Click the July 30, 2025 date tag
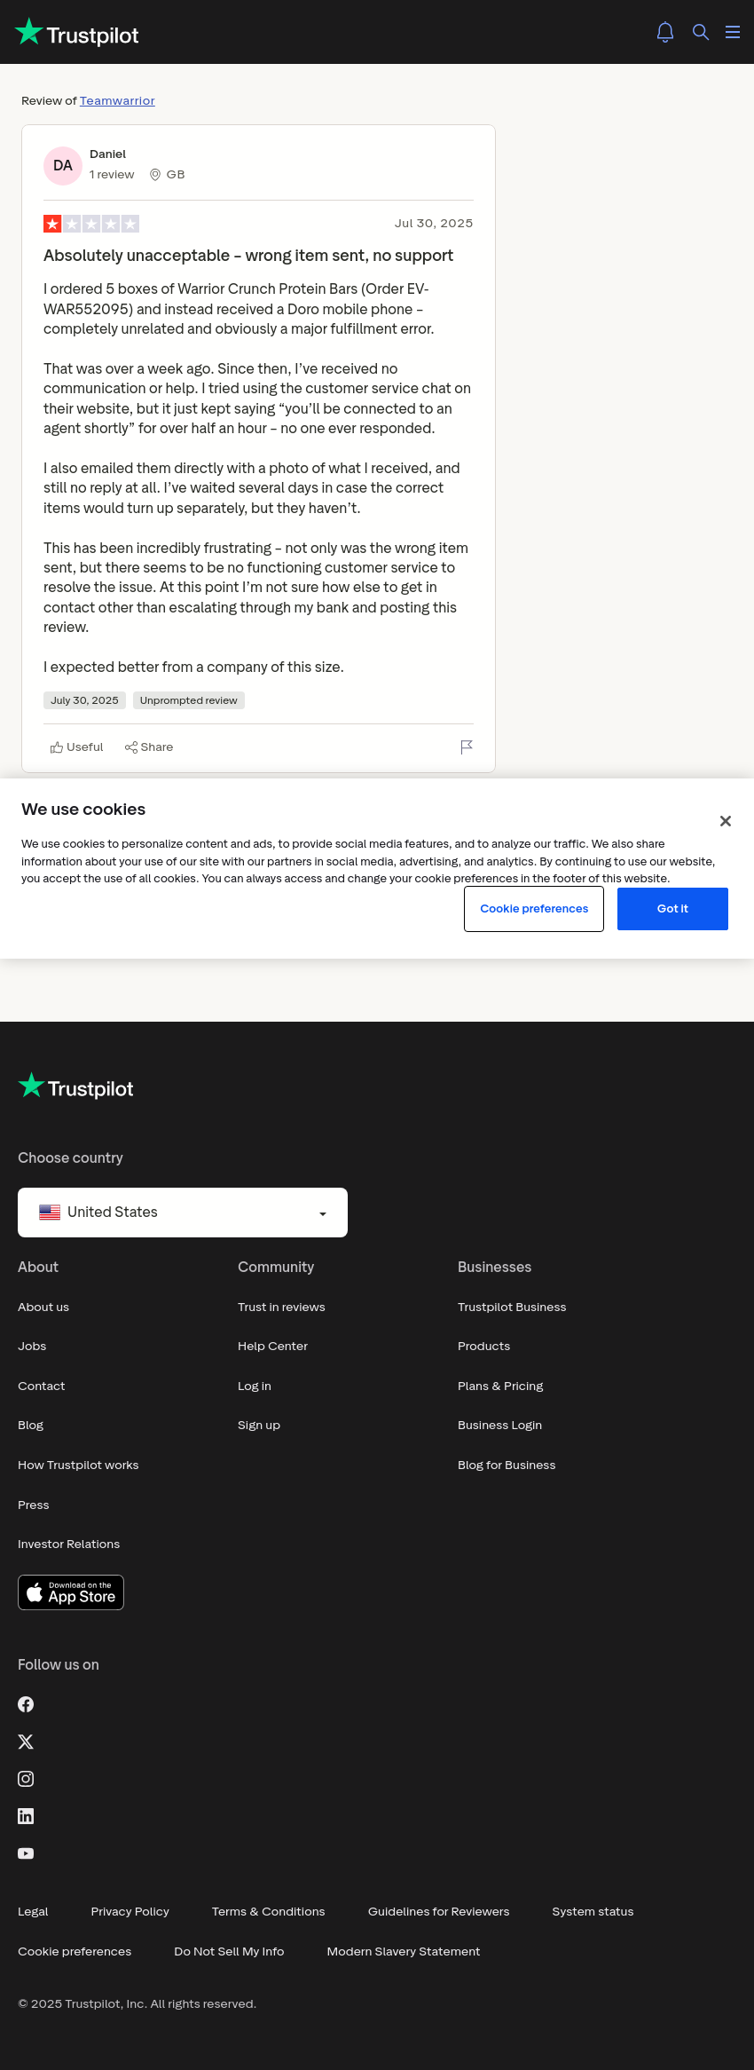The image size is (754, 2070). pyautogui.click(x=84, y=700)
